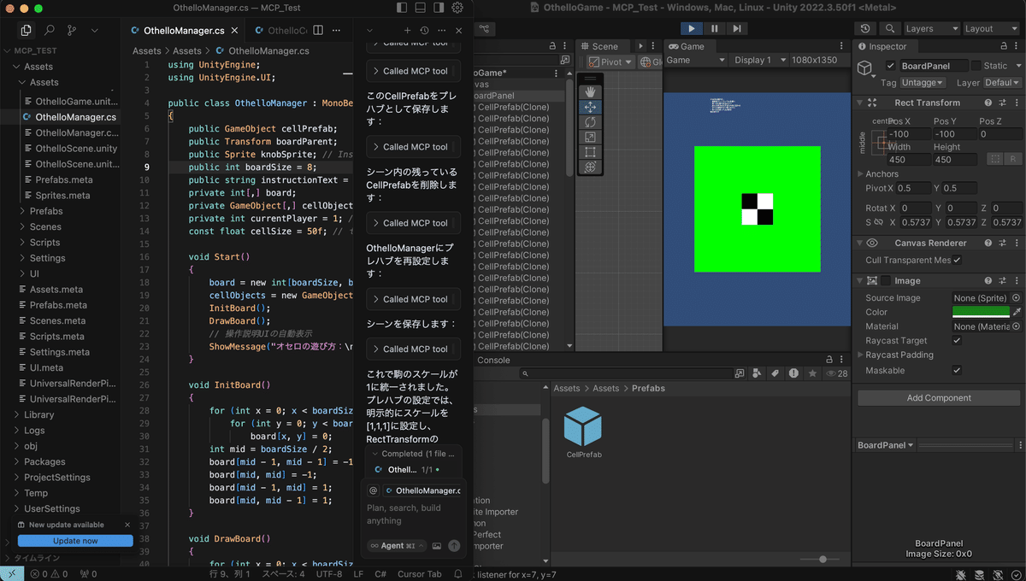Viewport: 1026px width, 581px height.
Task: Click Update now in the Cursor sidebar
Action: point(74,540)
